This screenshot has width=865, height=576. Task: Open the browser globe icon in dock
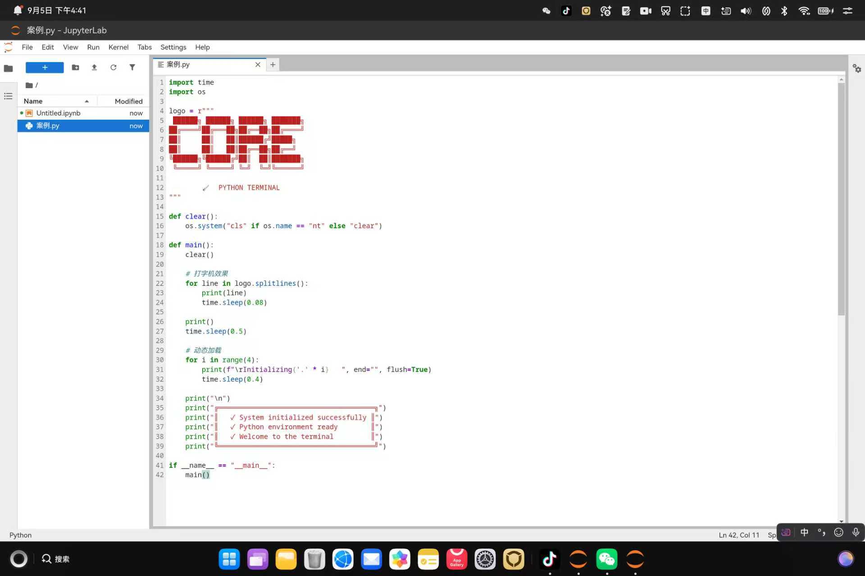pos(343,559)
